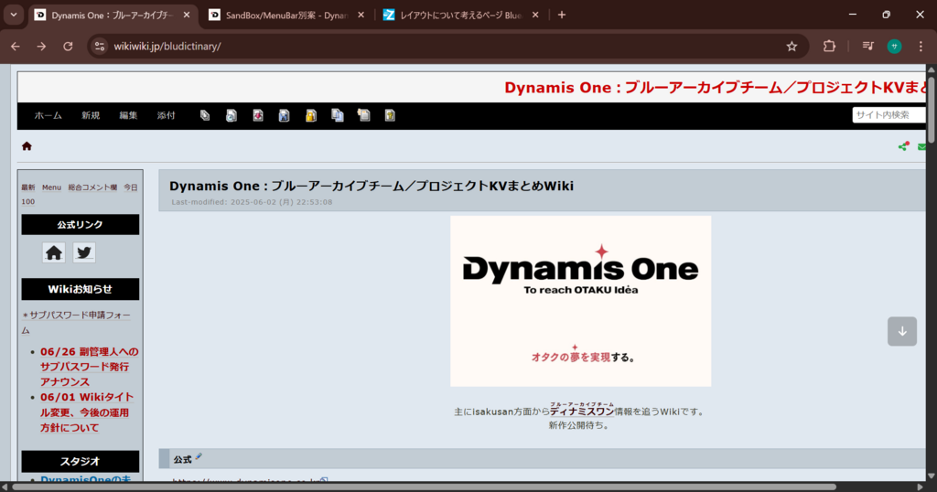Go back with the browser back arrow
Screen dimensions: 937x492
click(16, 46)
